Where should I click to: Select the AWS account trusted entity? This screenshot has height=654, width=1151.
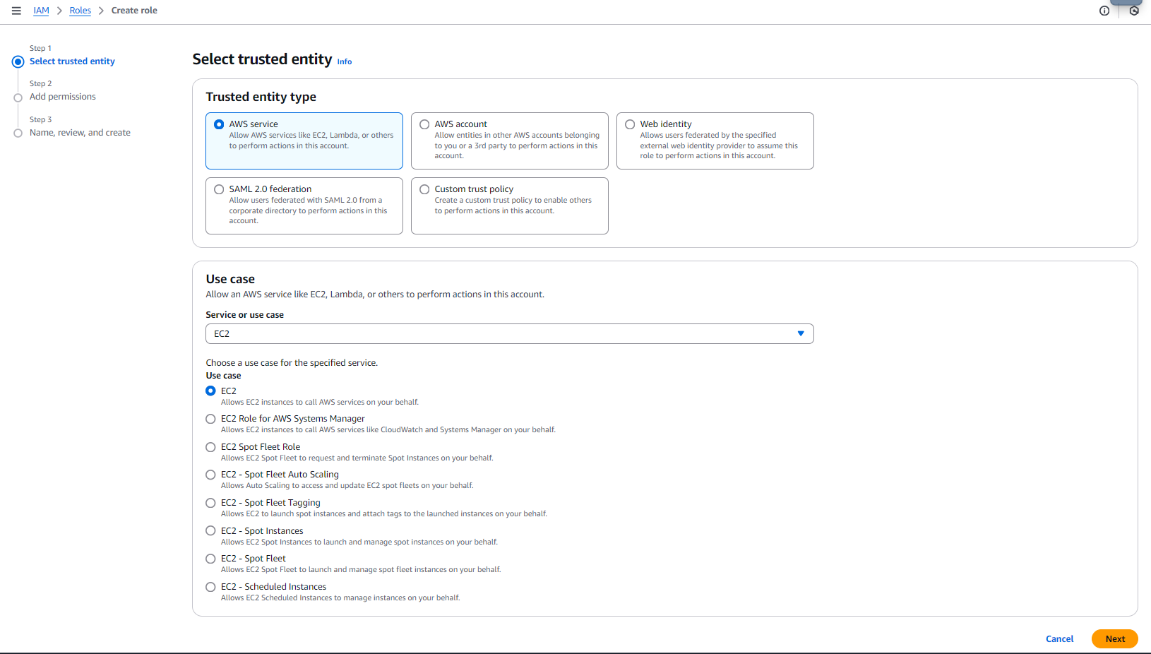pyautogui.click(x=510, y=141)
